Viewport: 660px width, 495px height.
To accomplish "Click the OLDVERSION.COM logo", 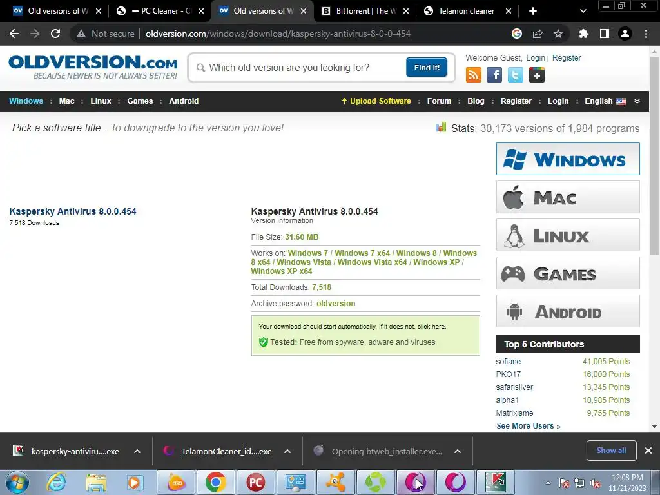I will pos(93,67).
